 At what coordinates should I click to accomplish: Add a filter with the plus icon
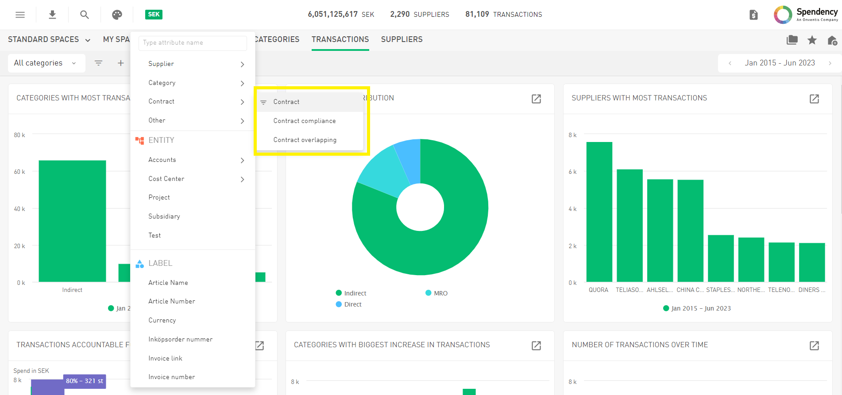click(x=120, y=63)
